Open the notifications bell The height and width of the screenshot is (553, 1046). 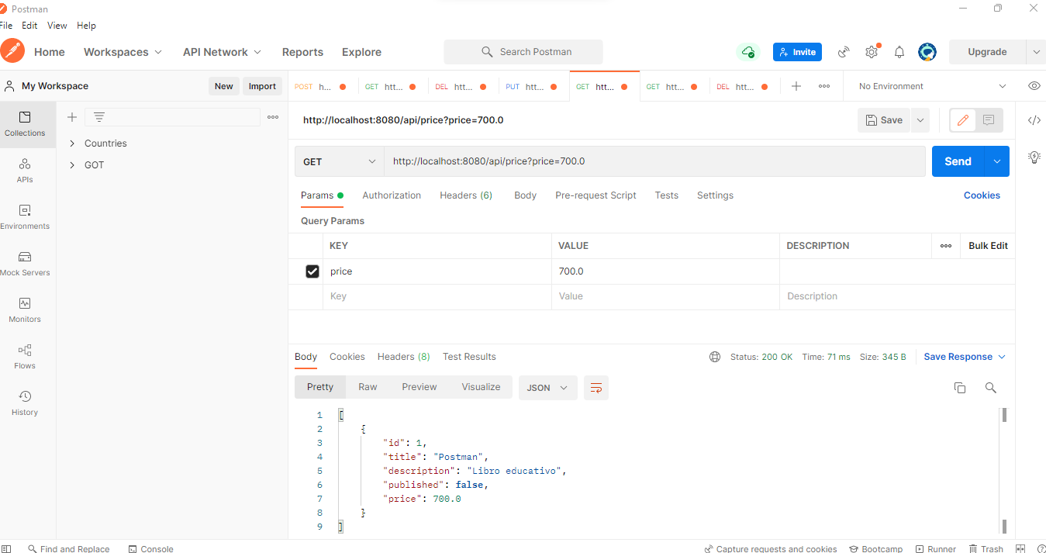(899, 52)
